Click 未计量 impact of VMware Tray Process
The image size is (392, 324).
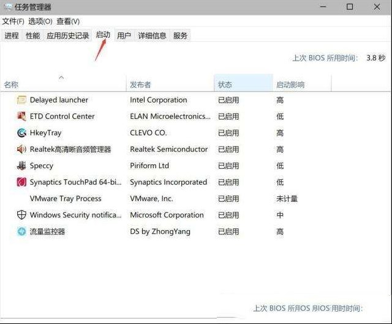287,199
